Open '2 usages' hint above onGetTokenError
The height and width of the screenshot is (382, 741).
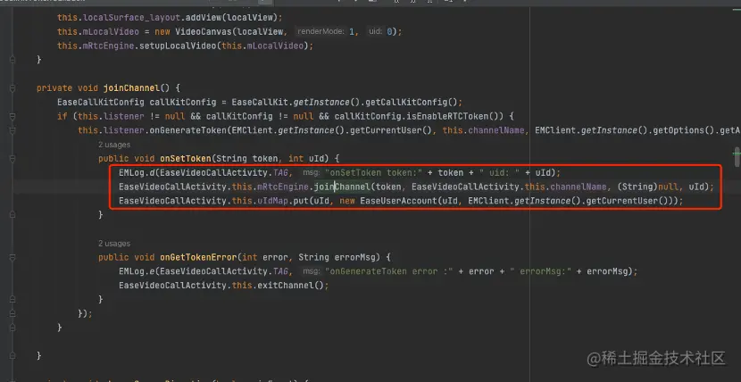pos(114,244)
